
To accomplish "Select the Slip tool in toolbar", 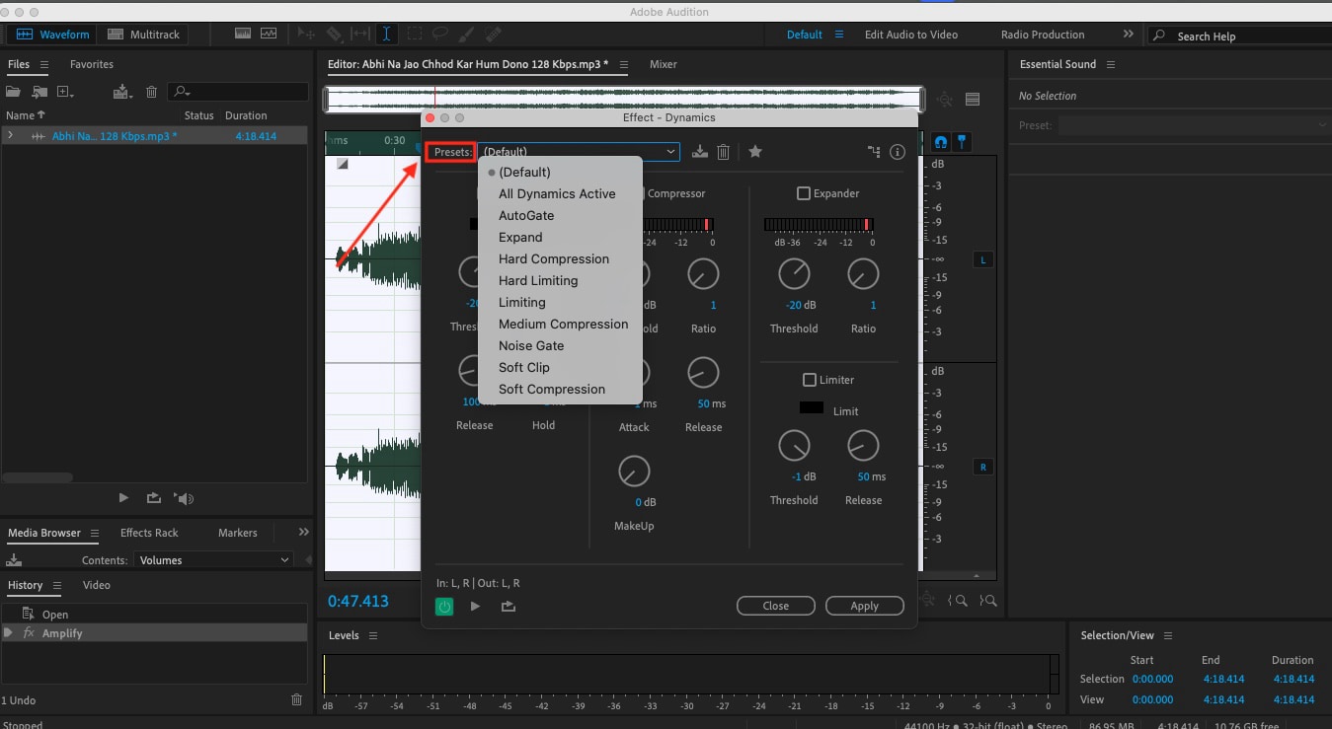I will pyautogui.click(x=360, y=34).
